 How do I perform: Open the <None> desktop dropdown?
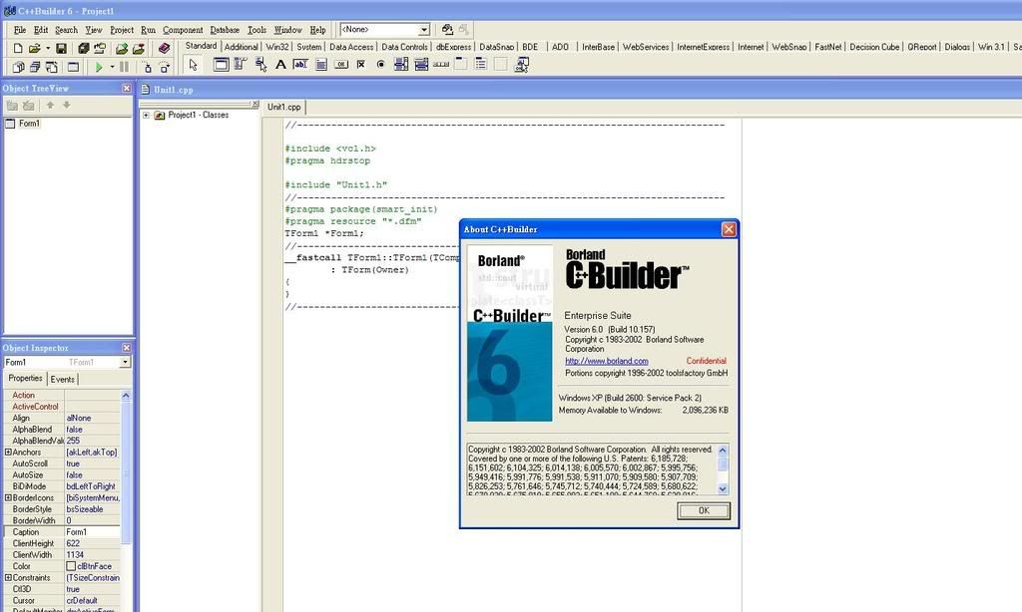(423, 29)
